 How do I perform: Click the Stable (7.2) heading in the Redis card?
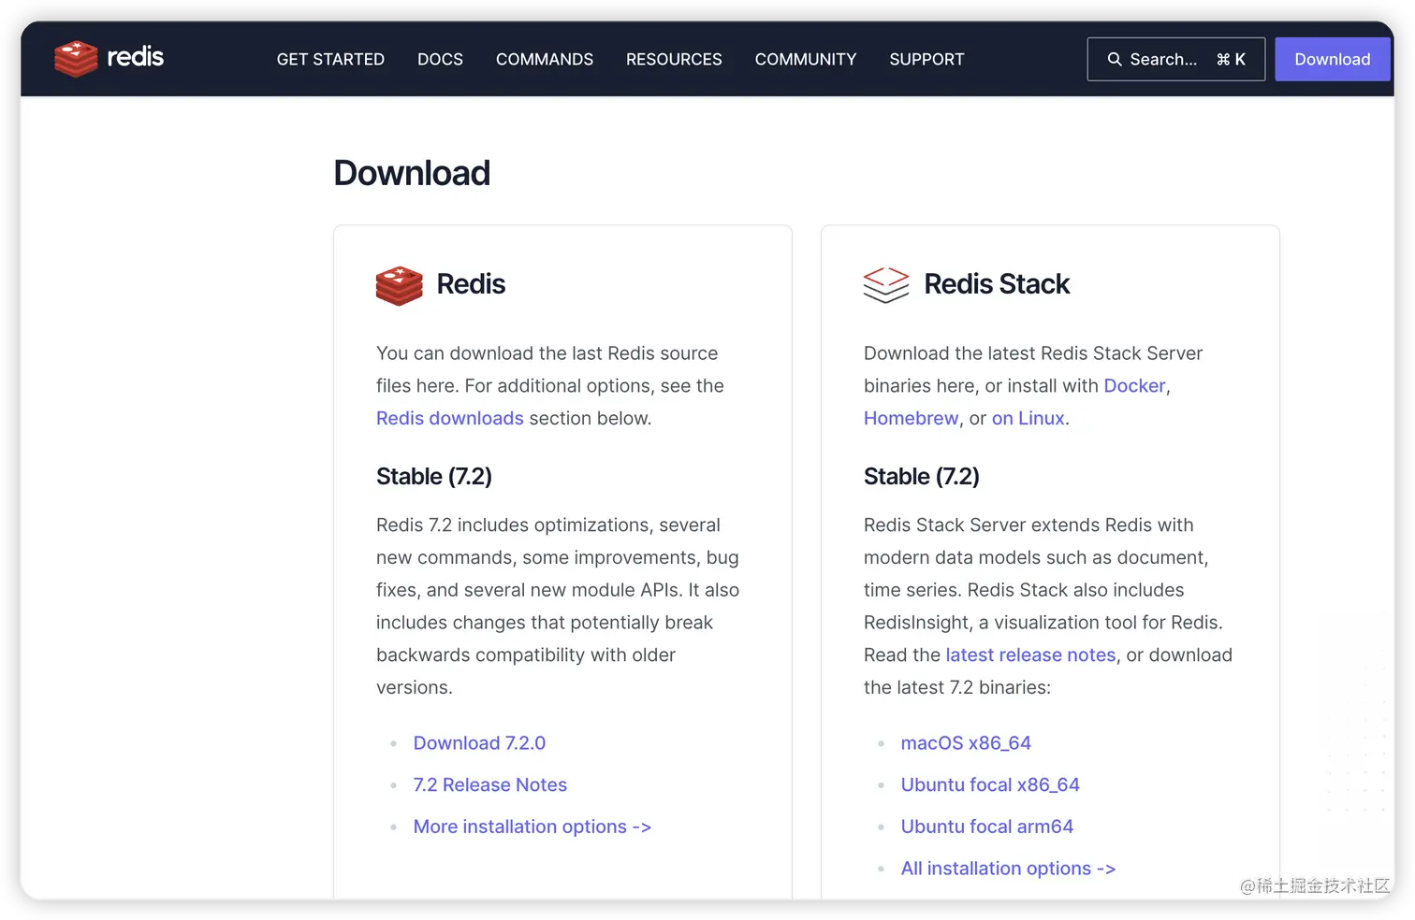click(434, 477)
